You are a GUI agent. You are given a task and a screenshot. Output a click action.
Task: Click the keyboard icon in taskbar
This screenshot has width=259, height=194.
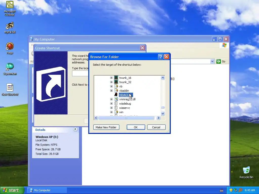click(x=222, y=190)
